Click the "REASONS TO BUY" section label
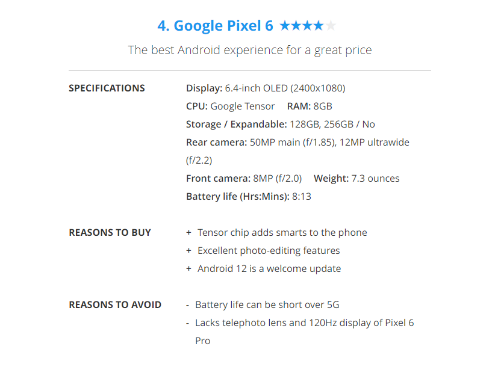Viewport: 492px width, 367px height. (x=110, y=233)
